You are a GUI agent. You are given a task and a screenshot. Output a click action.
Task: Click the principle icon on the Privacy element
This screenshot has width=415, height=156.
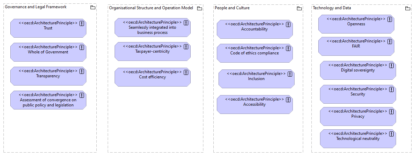(x=392, y=112)
